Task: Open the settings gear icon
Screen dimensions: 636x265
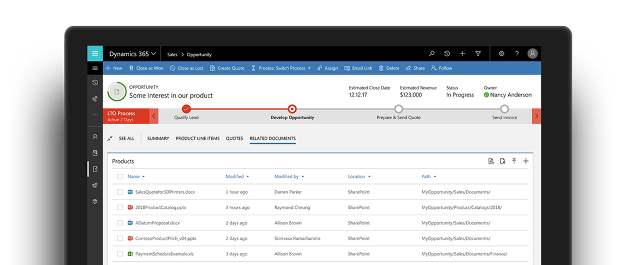Action: pos(501,54)
